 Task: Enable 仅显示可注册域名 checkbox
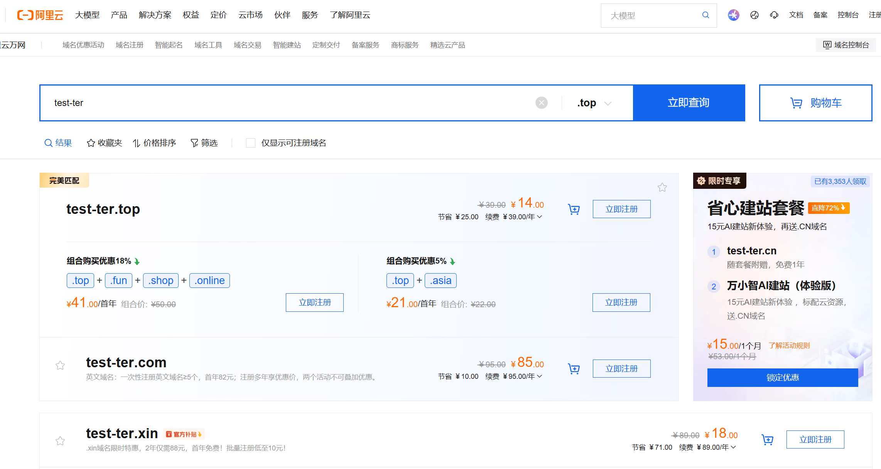point(251,143)
